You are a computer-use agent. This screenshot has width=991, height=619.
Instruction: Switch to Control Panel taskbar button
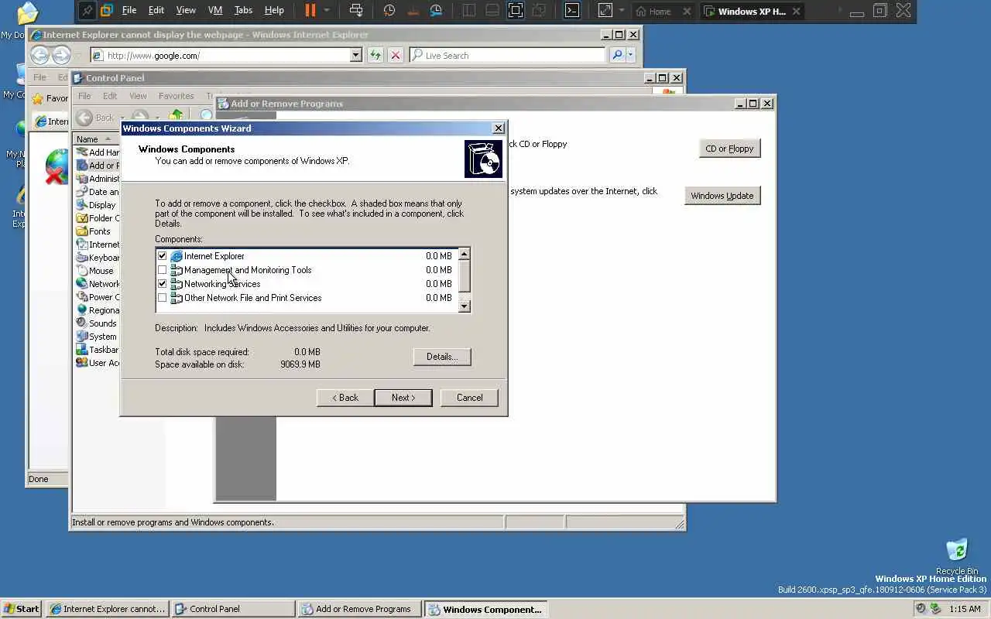[233, 609]
